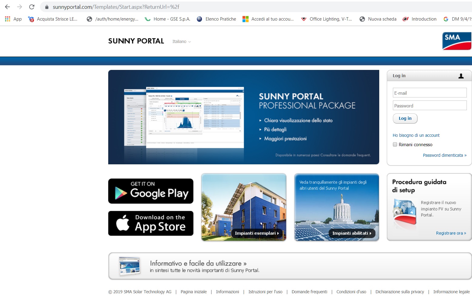
Task: Click the Password input field
Action: pos(430,105)
